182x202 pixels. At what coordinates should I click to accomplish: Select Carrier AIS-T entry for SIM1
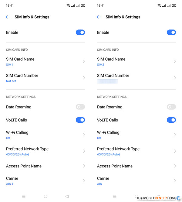coord(45,181)
